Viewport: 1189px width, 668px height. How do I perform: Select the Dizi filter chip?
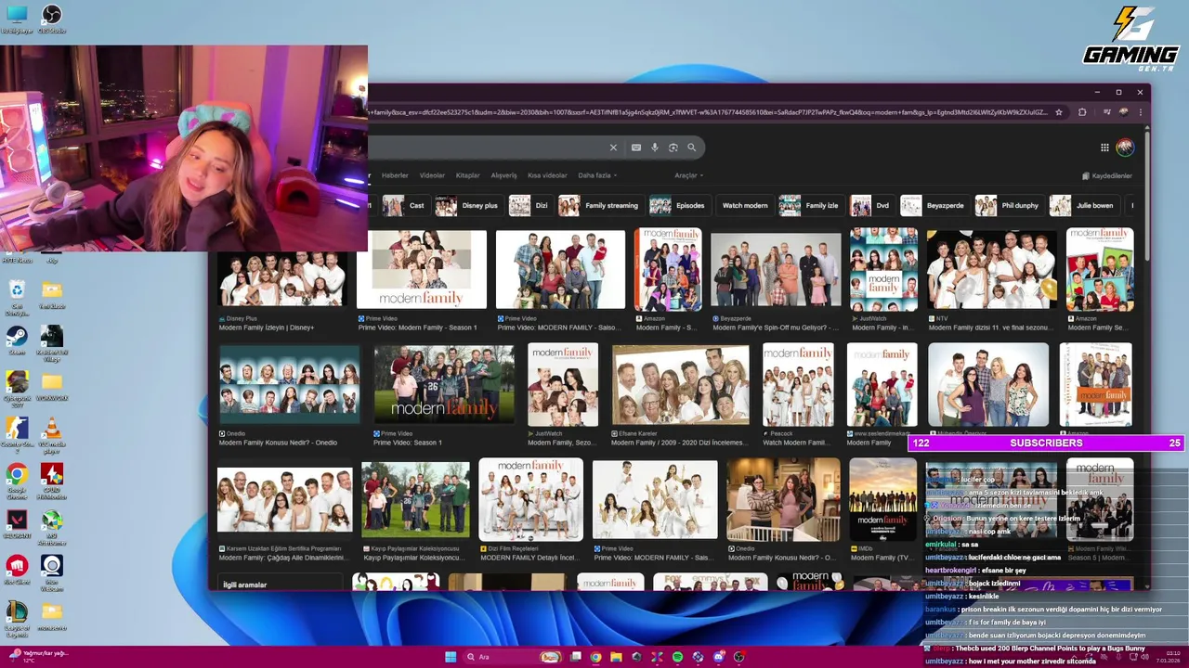click(x=529, y=206)
